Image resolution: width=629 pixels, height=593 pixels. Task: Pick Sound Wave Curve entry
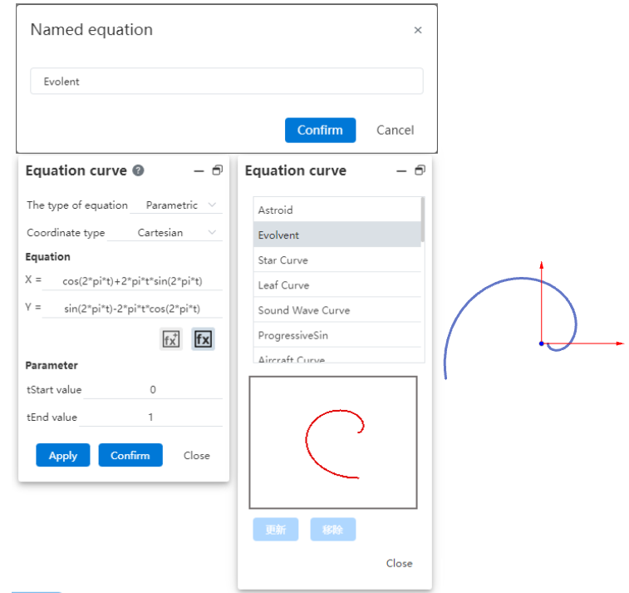tap(337, 310)
